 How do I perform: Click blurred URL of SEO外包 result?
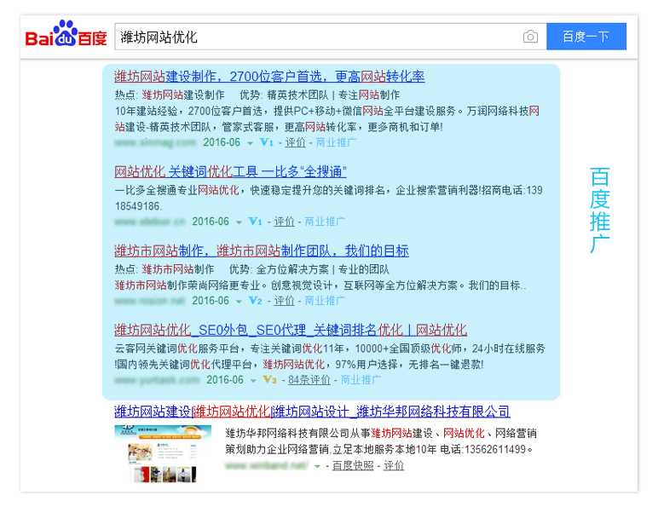pyautogui.click(x=157, y=380)
